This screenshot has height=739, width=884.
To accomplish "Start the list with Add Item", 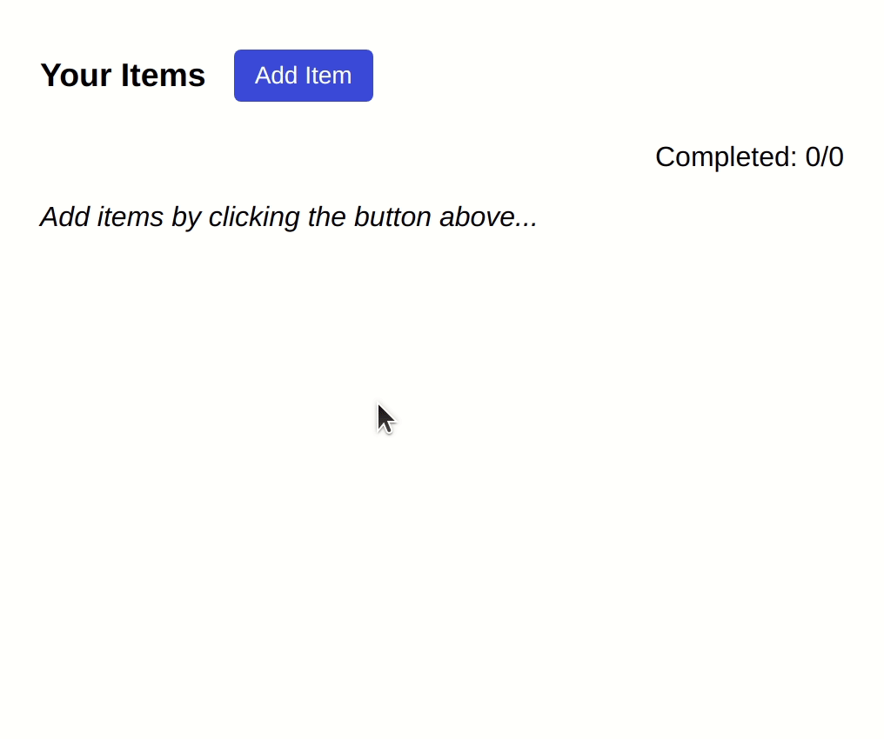I will tap(303, 76).
